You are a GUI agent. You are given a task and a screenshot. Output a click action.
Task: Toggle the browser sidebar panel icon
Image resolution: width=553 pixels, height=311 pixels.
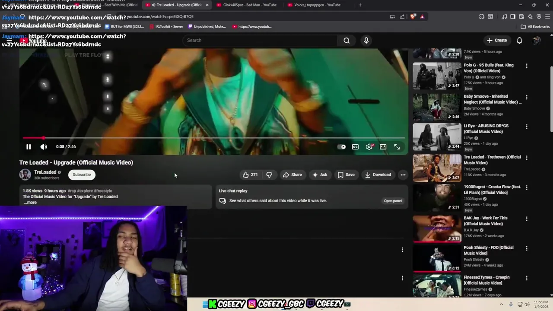point(513,16)
